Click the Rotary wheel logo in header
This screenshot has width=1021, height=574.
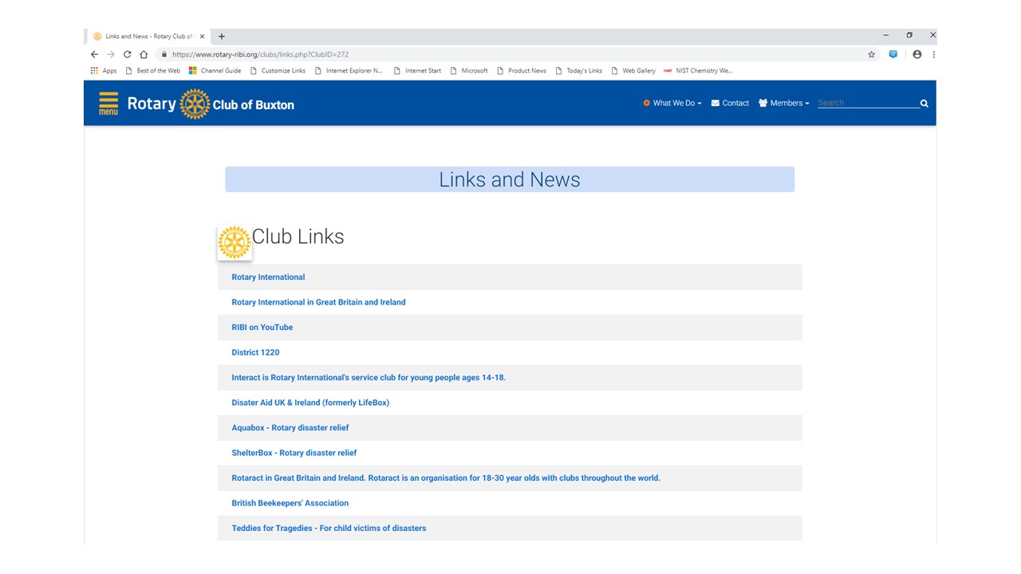pos(195,104)
